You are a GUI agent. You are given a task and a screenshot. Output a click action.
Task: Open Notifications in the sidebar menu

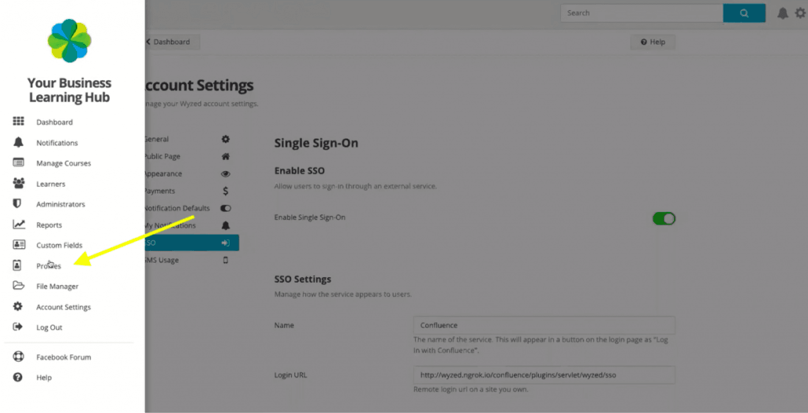pos(57,143)
